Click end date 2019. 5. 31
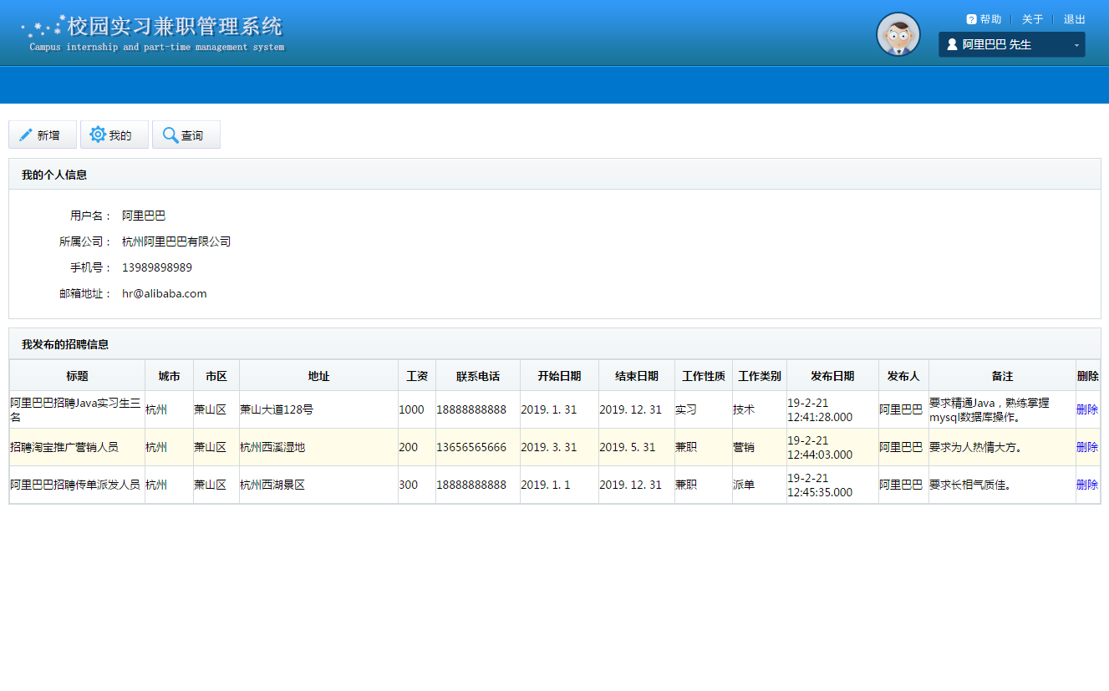 coord(628,447)
